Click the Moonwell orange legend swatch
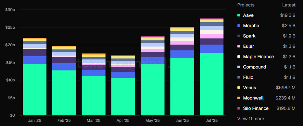303x126 pixels. tap(239, 98)
